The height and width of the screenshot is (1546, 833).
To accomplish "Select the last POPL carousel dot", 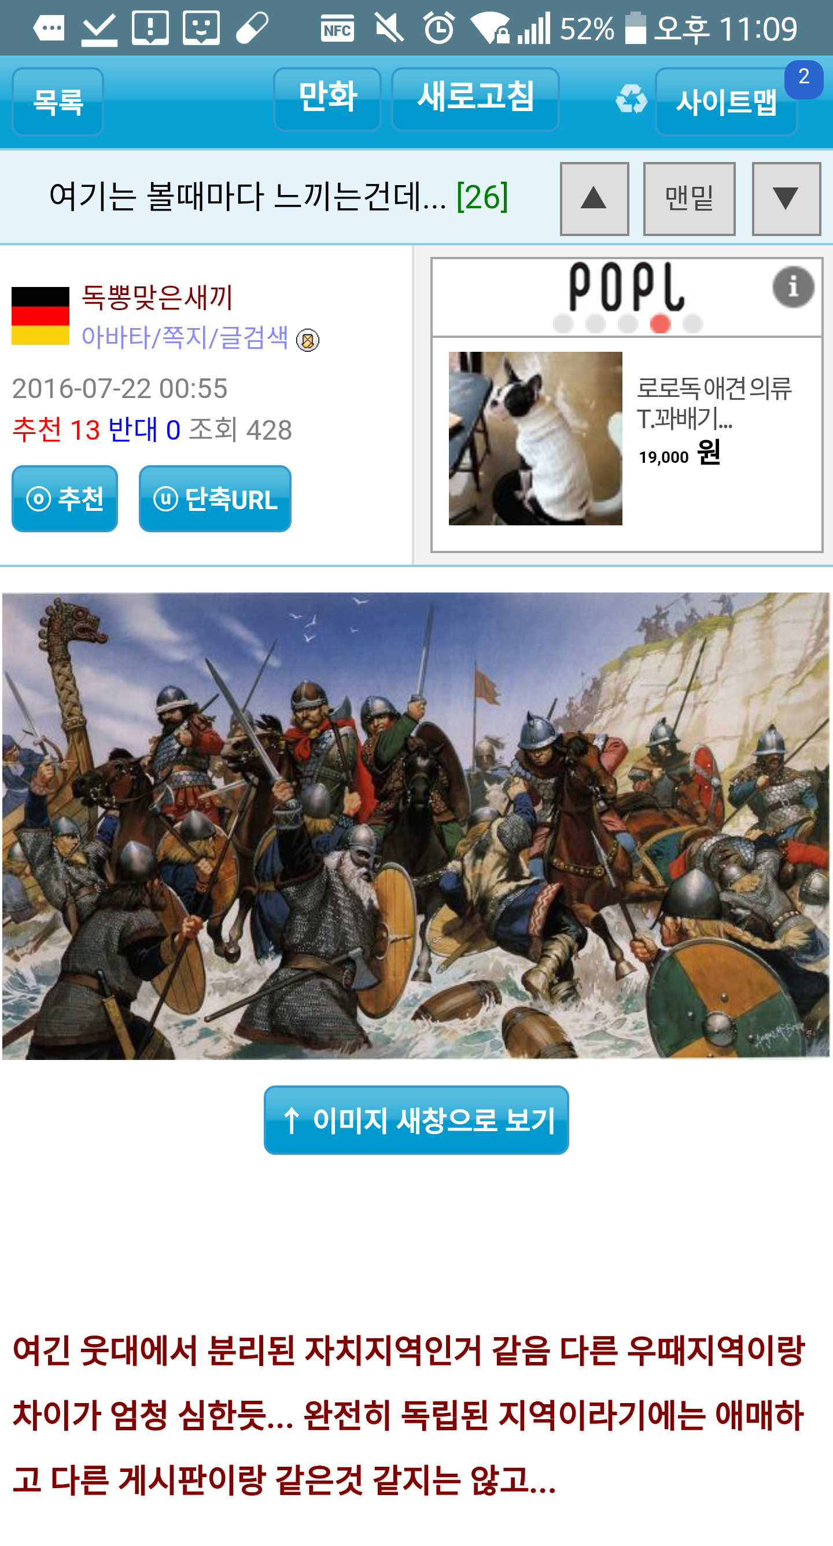I will (692, 323).
